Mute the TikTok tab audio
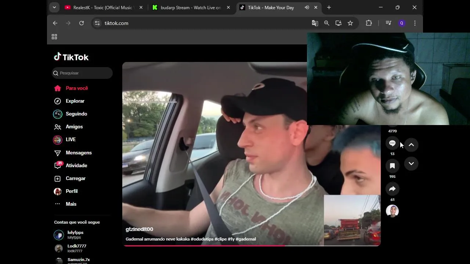This screenshot has height=264, width=470. pyautogui.click(x=307, y=7)
